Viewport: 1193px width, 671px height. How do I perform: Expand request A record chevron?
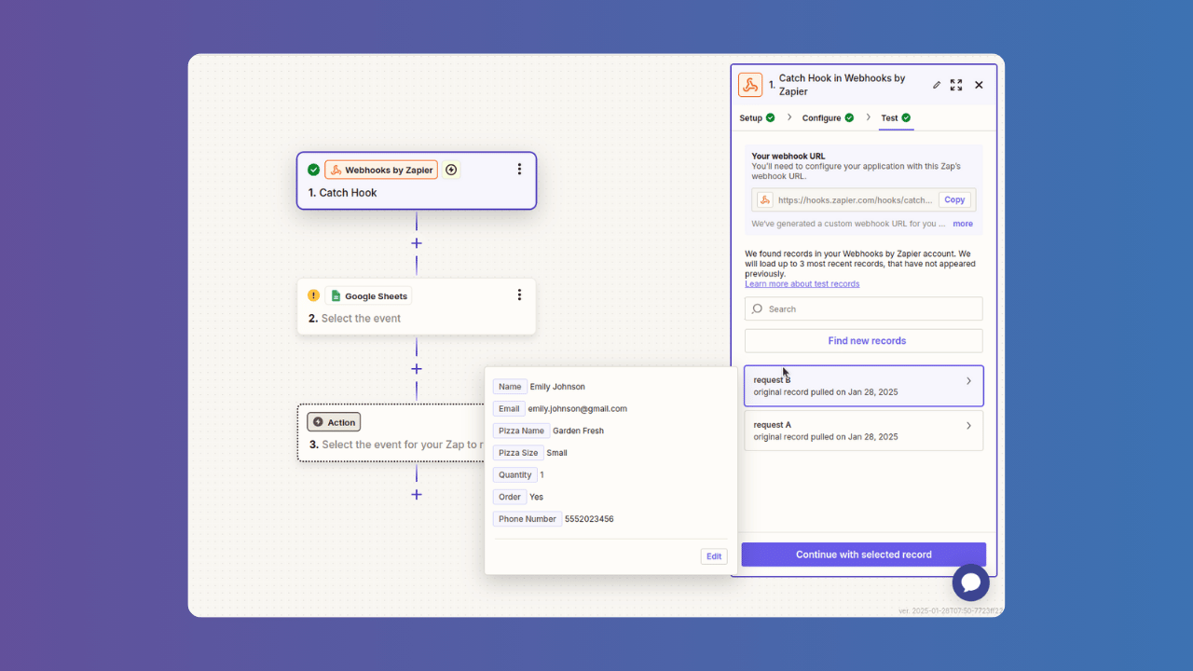click(968, 426)
